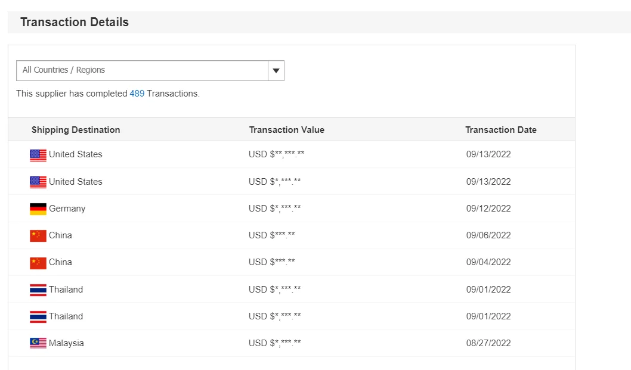The image size is (631, 370).
Task: Click the first United States flag icon
Action: click(x=38, y=155)
